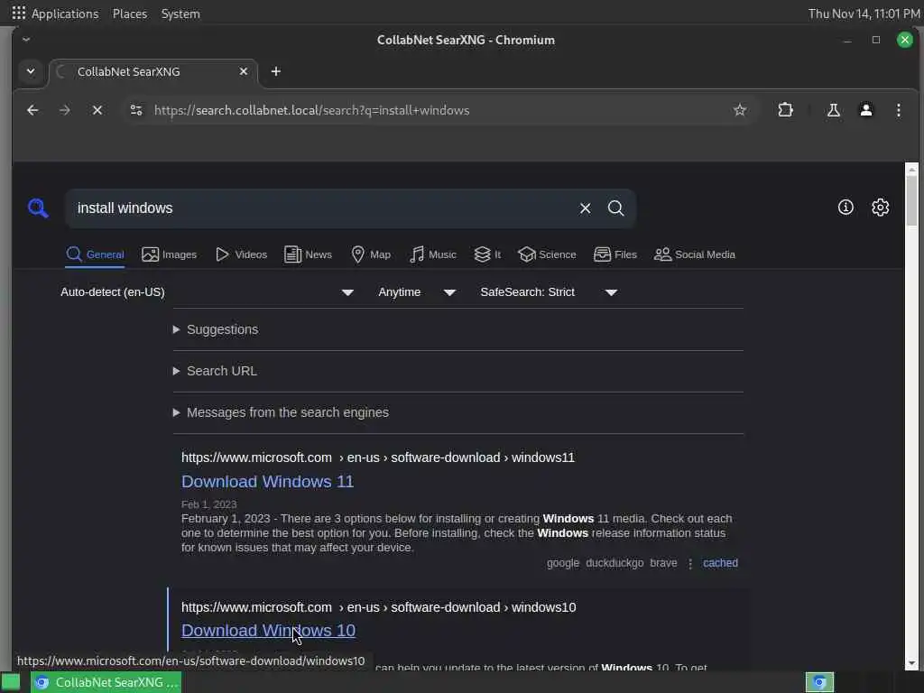Click CollabNet SearXNG taskbar button

click(x=106, y=682)
